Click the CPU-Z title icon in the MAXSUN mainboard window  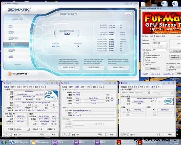[x=62, y=83]
